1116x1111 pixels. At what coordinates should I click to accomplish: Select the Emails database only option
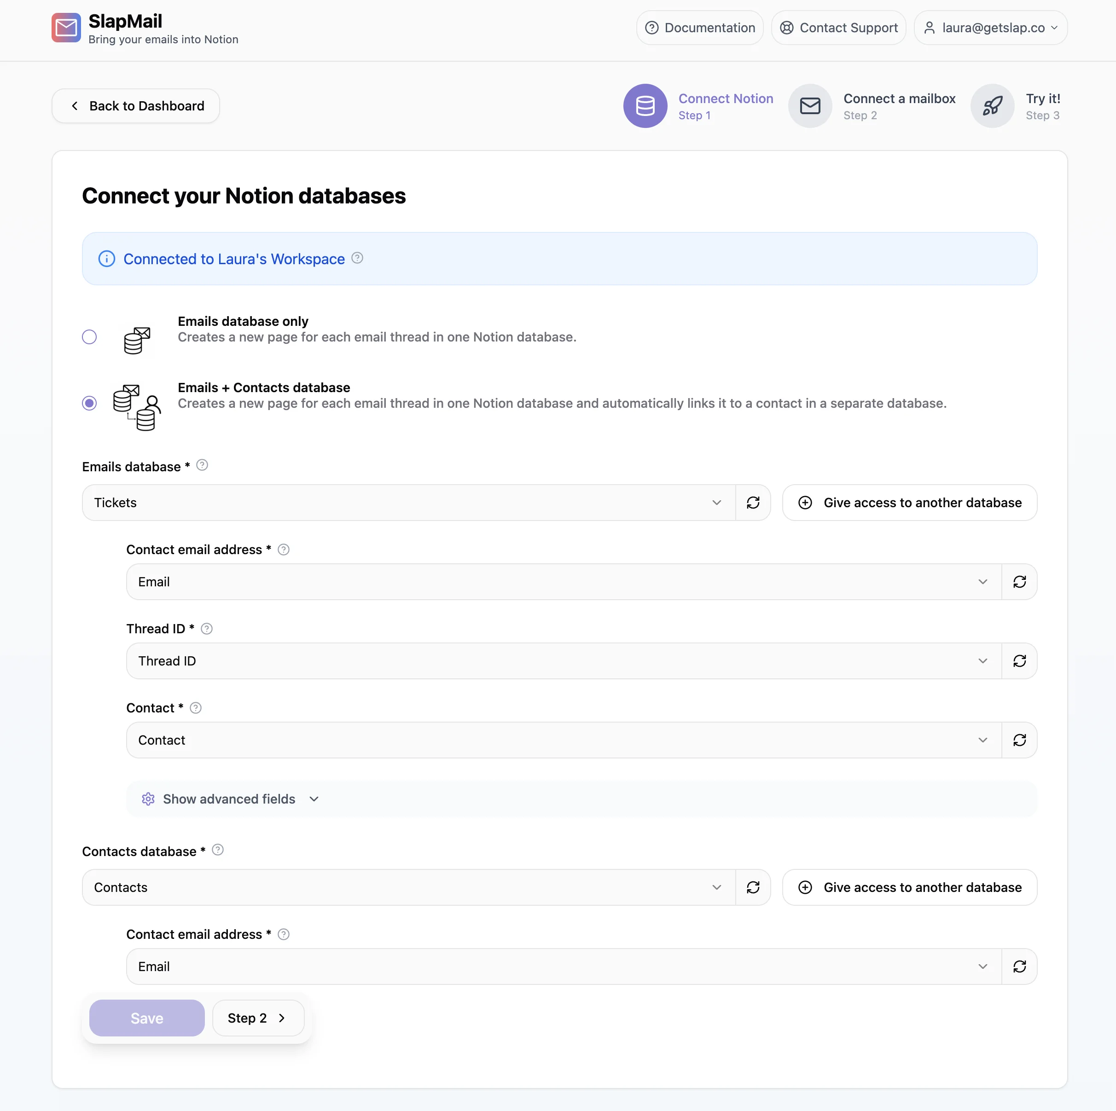point(89,336)
